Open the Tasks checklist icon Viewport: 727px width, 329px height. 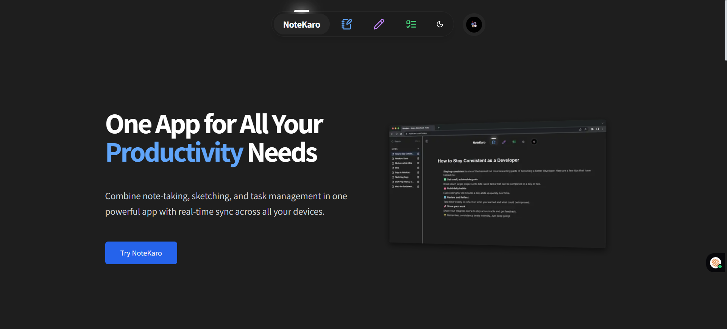(411, 24)
